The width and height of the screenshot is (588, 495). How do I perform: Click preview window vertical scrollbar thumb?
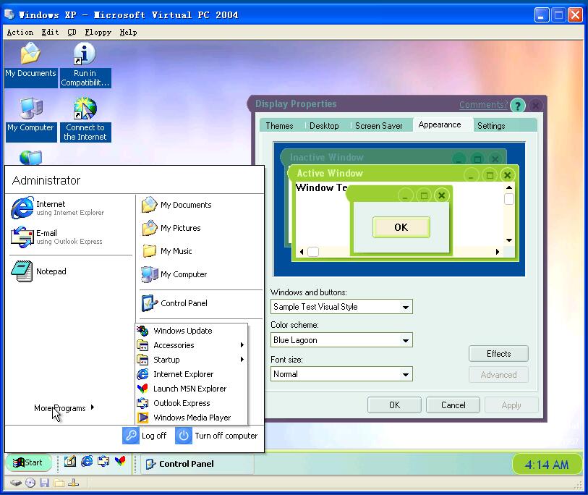[x=509, y=199]
